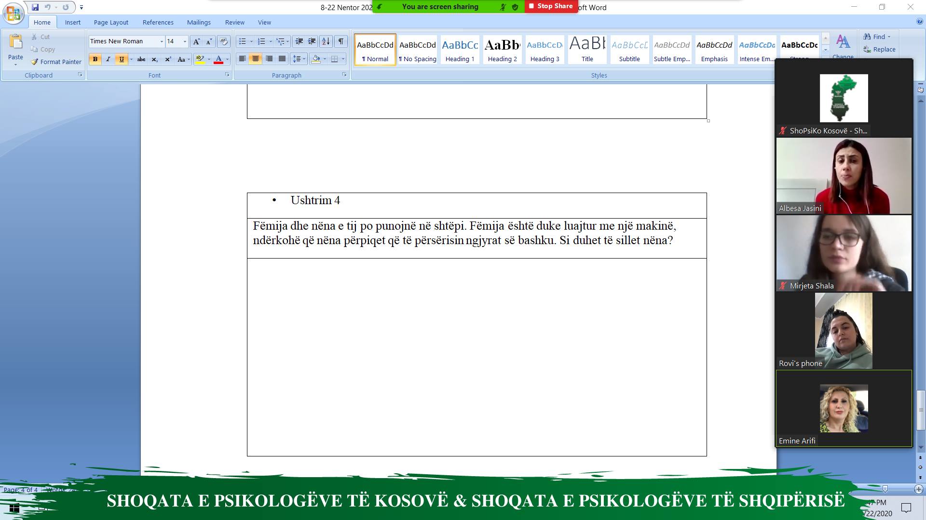
Task: Click Stop Share button
Action: 551,6
